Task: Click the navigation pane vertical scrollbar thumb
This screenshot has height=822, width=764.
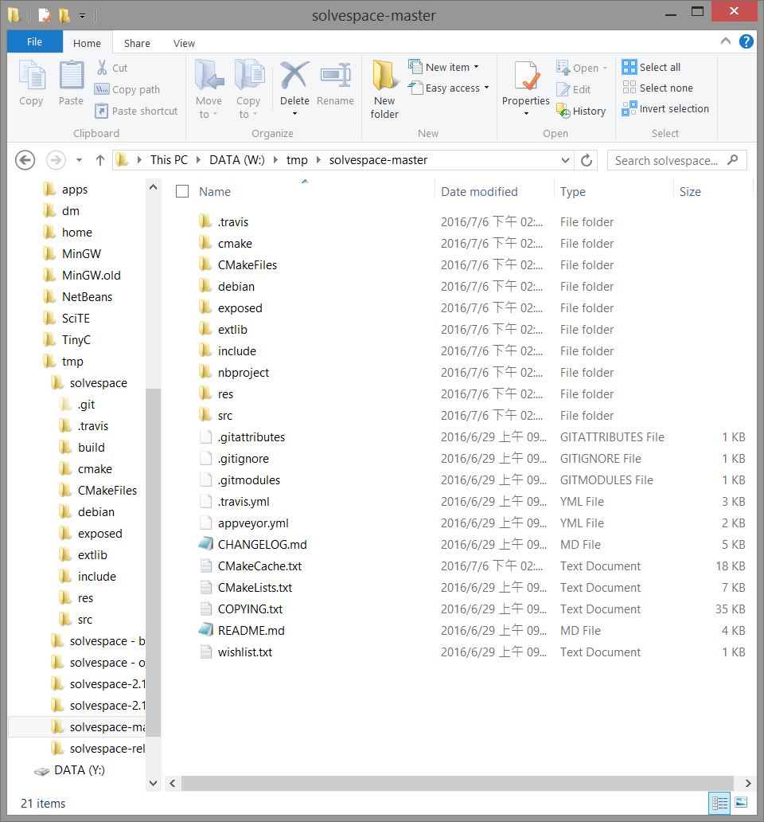Action: (153, 561)
